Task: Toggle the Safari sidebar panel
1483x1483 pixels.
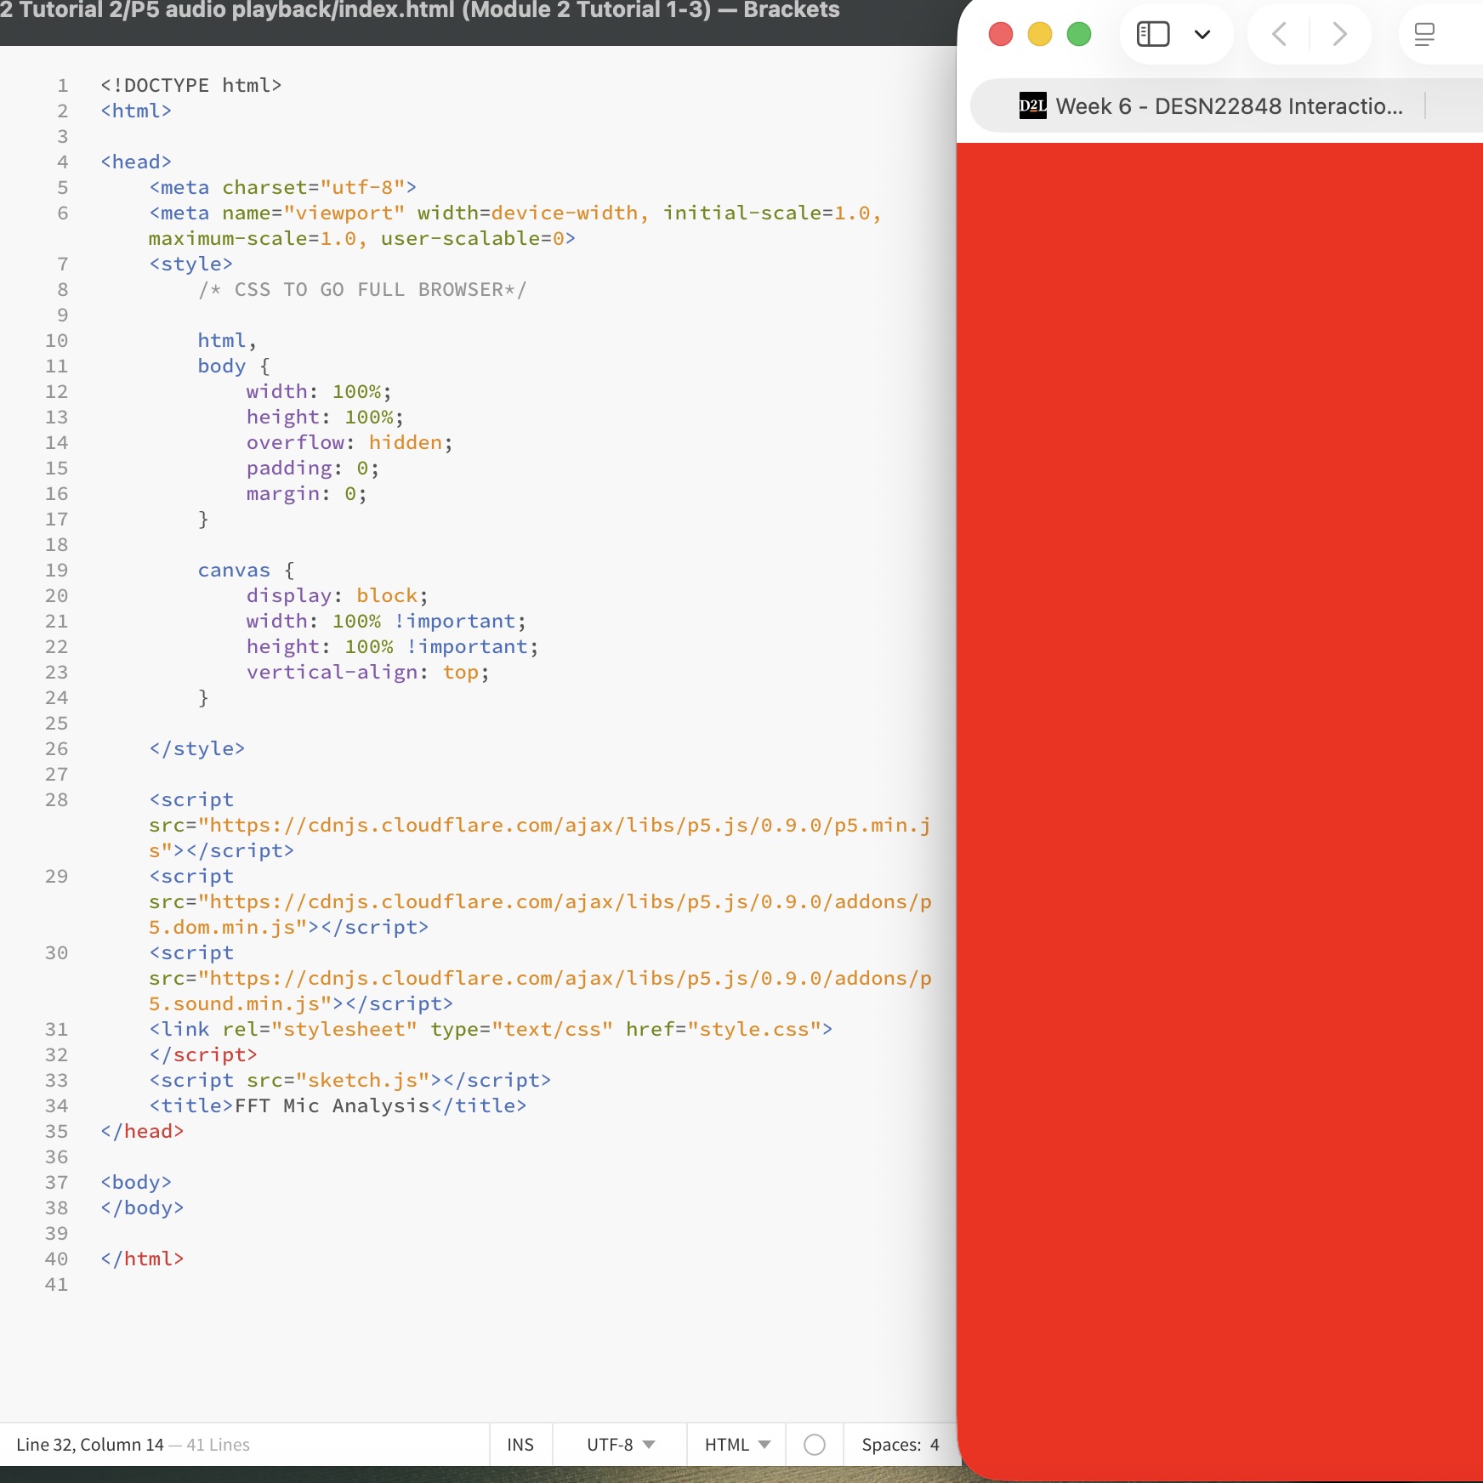Action: pyautogui.click(x=1153, y=34)
